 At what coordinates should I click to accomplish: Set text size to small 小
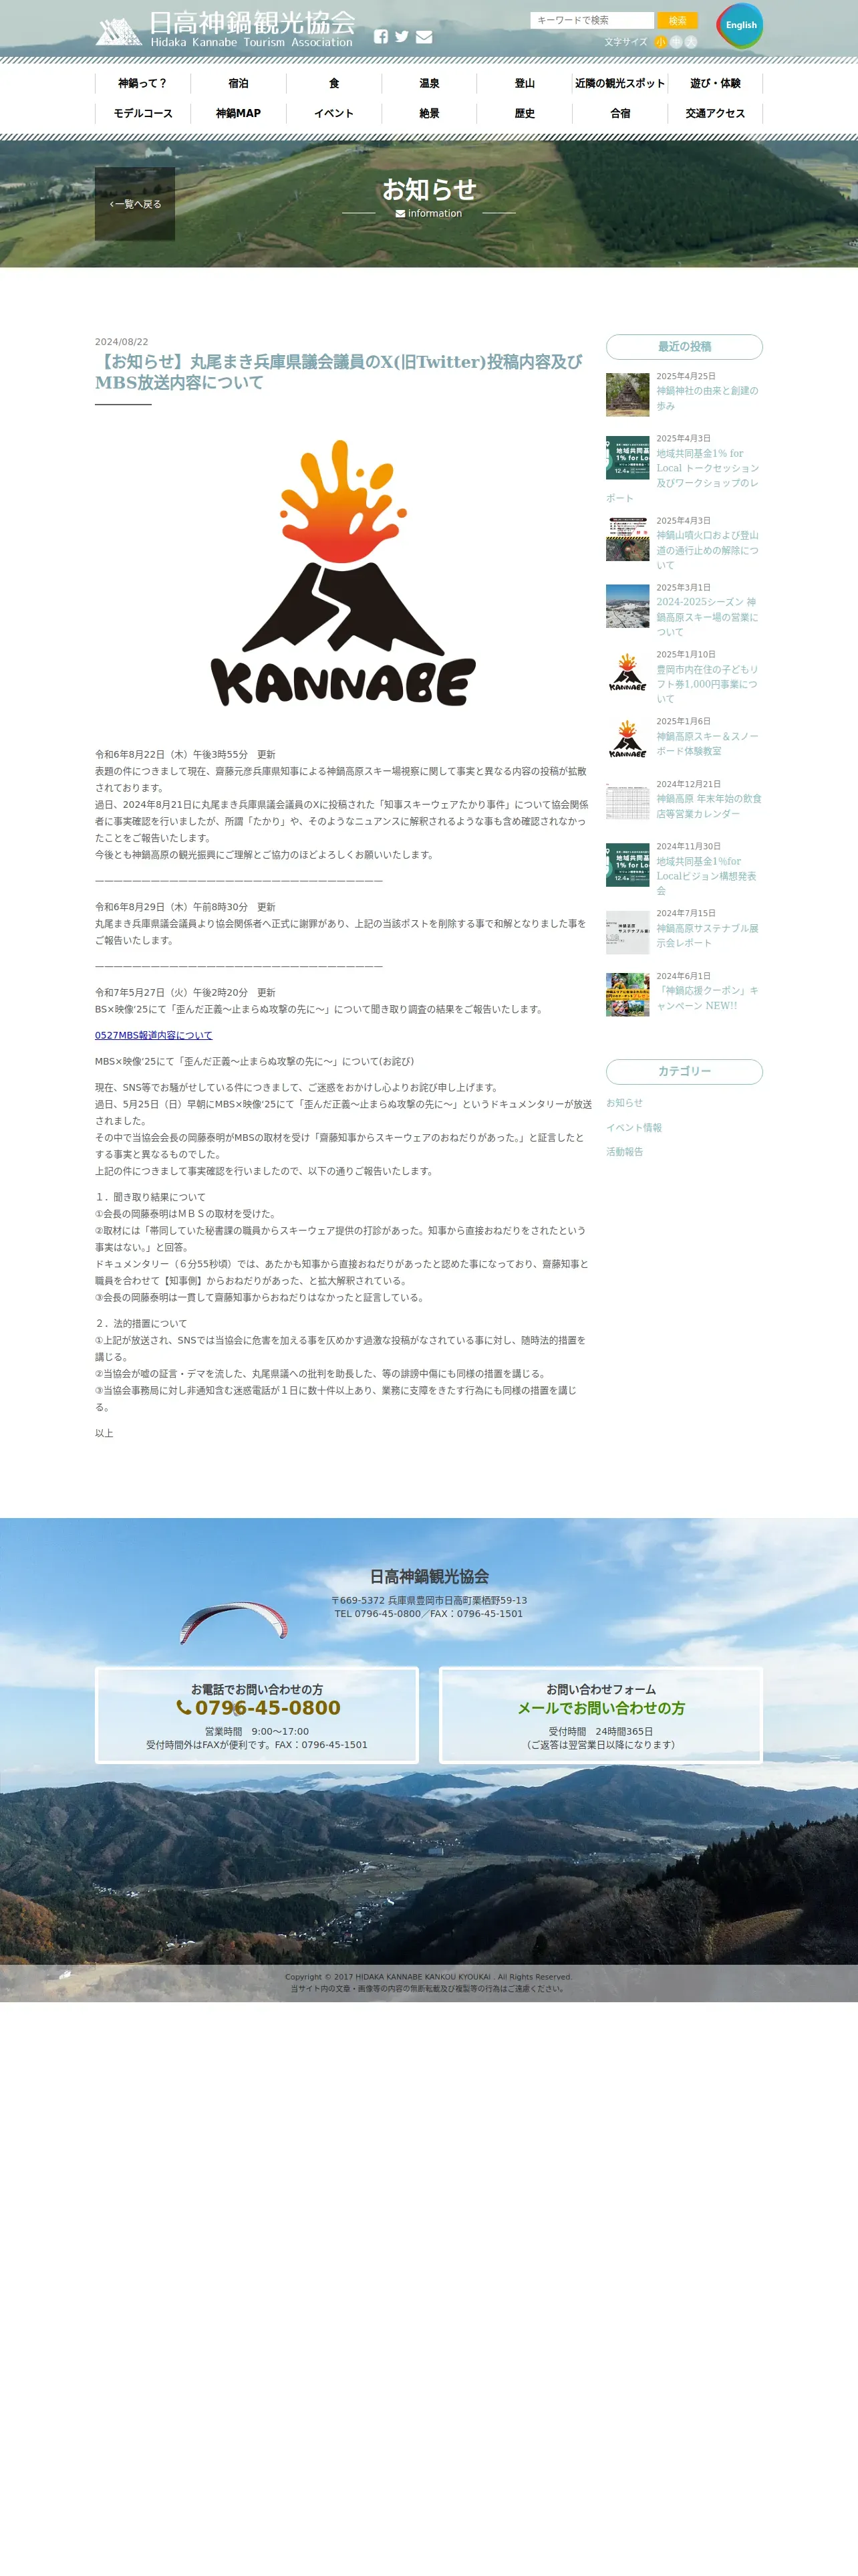click(660, 42)
